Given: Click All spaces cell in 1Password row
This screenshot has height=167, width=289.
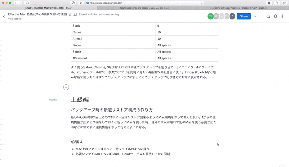Looking at the screenshot, I should [x=187, y=58].
